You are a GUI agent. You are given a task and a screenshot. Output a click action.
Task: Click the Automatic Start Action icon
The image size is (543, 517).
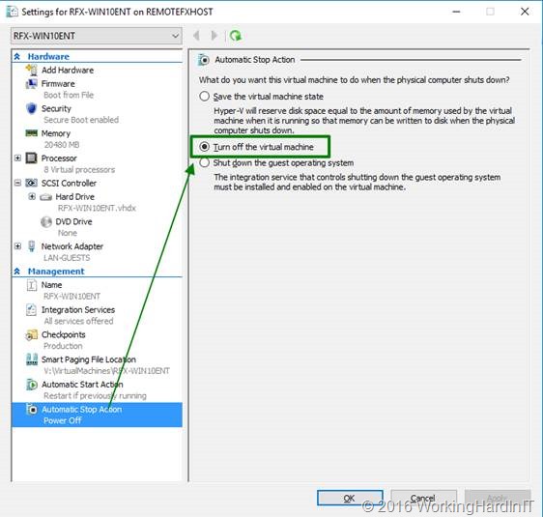coord(32,385)
